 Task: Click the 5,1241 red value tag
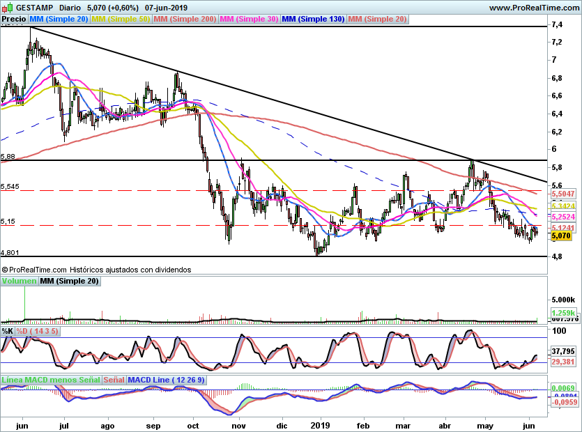[x=563, y=228]
